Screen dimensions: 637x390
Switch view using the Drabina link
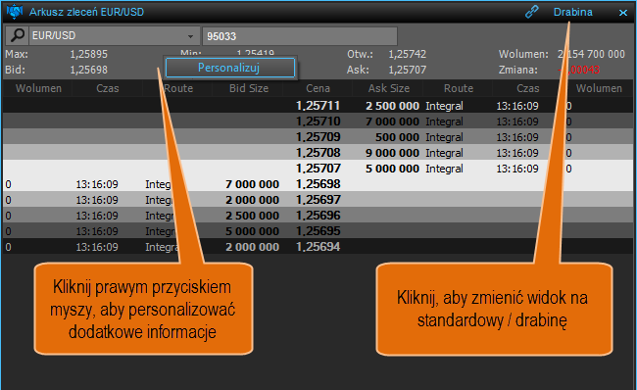[x=573, y=12]
